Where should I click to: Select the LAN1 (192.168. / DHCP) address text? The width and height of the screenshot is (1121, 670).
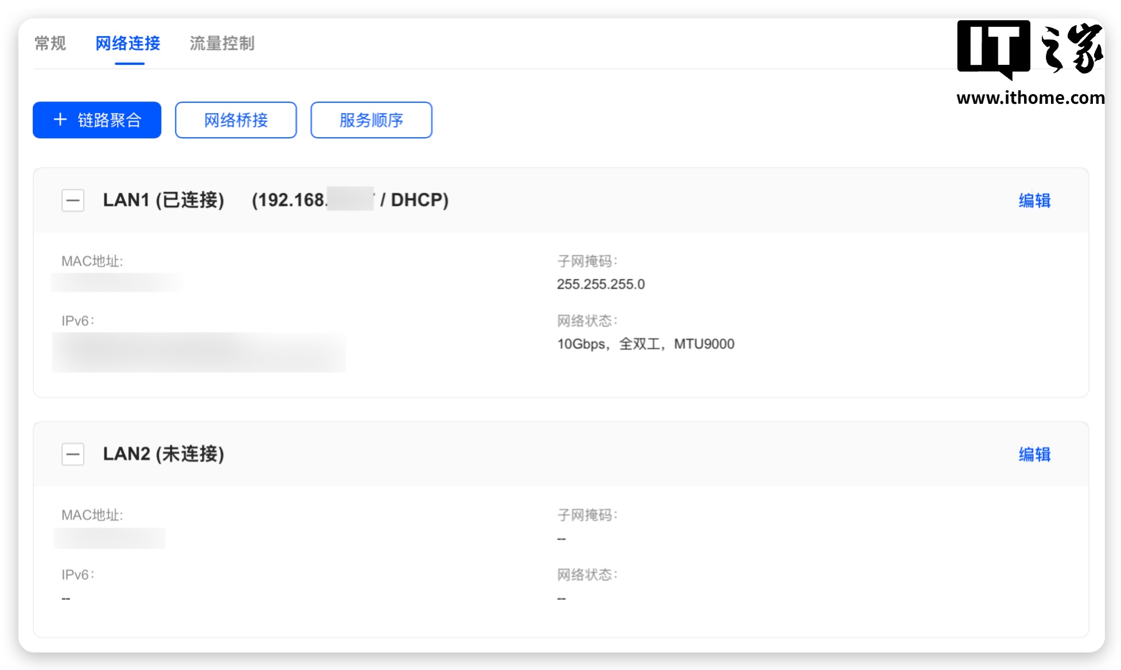click(350, 200)
